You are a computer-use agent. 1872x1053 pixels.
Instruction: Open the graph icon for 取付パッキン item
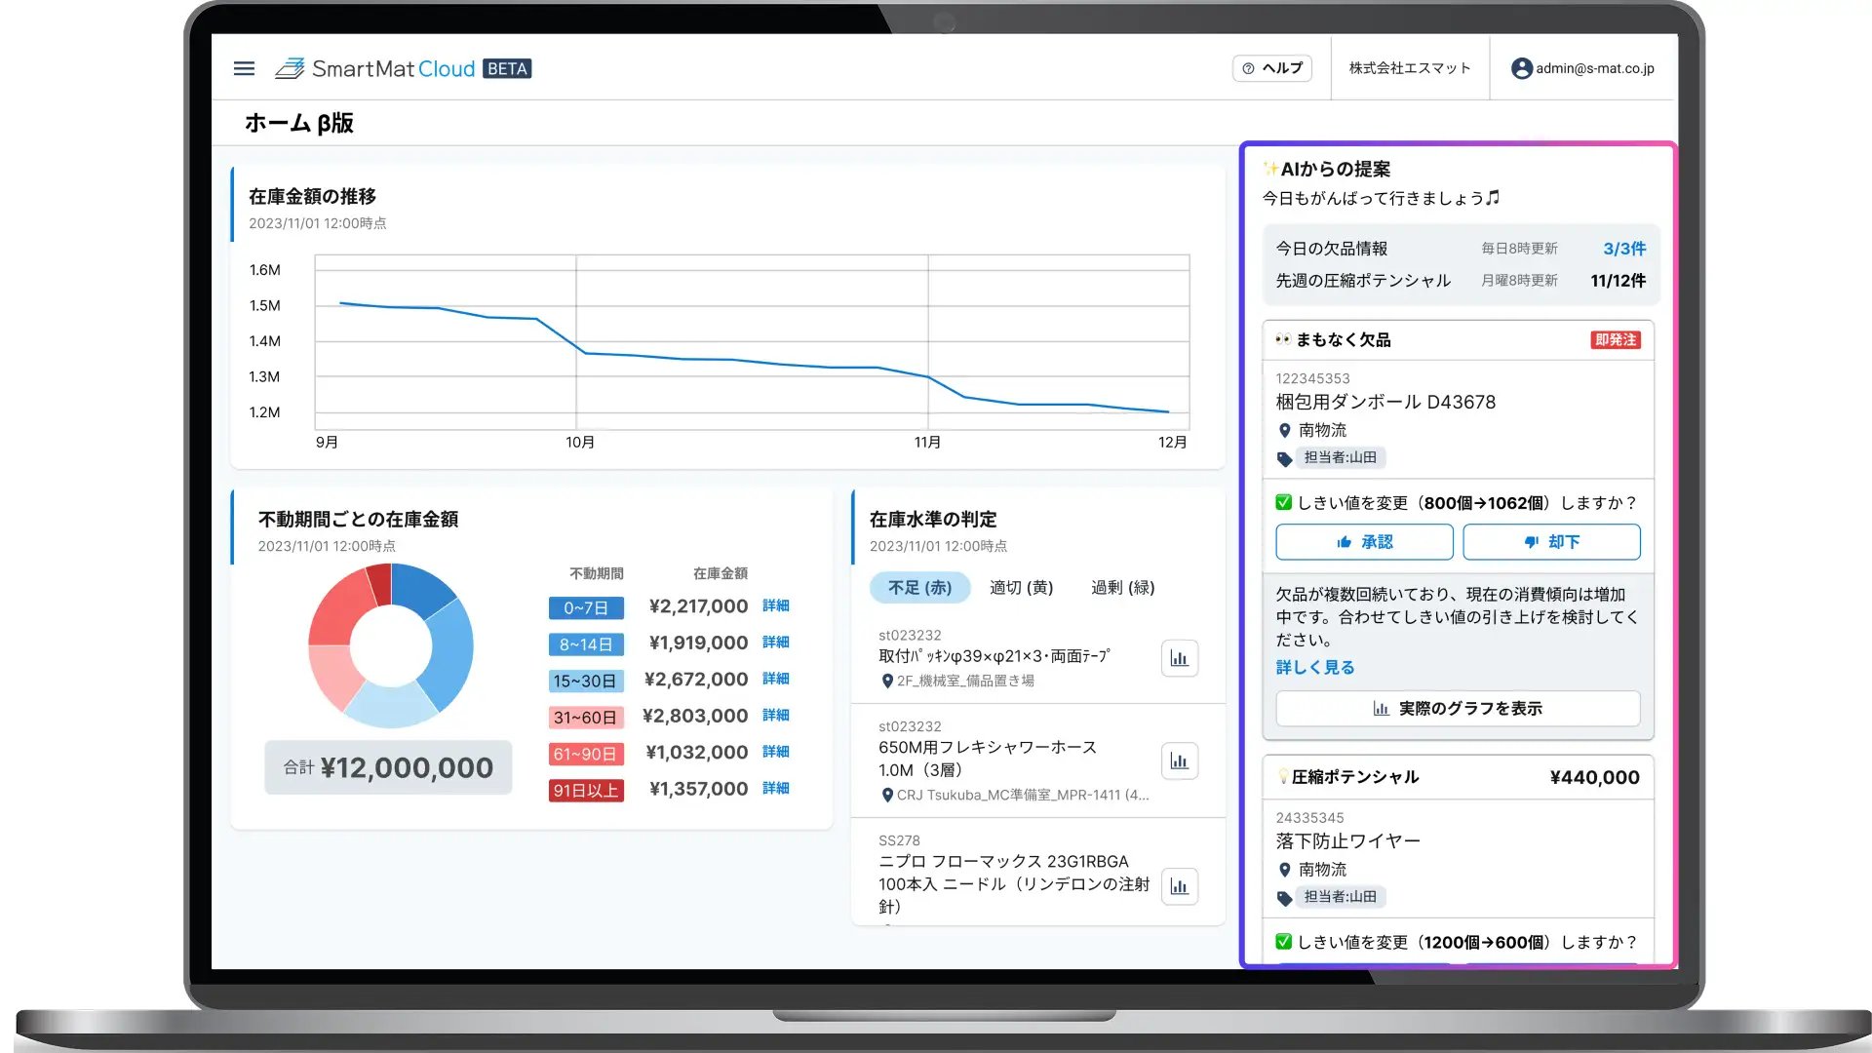click(1179, 658)
